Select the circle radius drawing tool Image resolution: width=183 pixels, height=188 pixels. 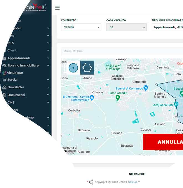point(73,68)
